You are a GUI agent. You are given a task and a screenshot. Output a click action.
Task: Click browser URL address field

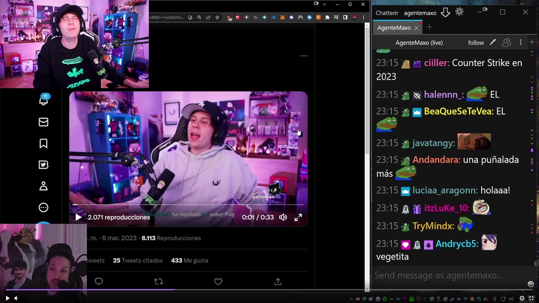pos(166,17)
